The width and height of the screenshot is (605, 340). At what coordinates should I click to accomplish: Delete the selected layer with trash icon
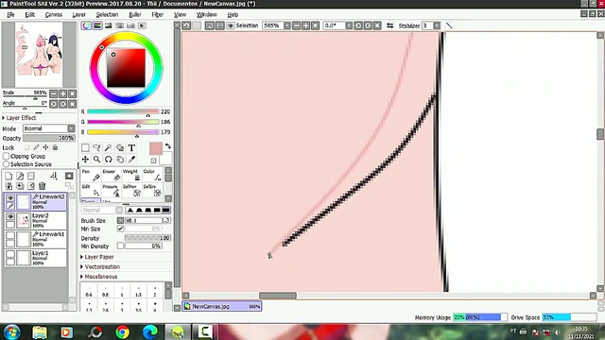click(42, 186)
